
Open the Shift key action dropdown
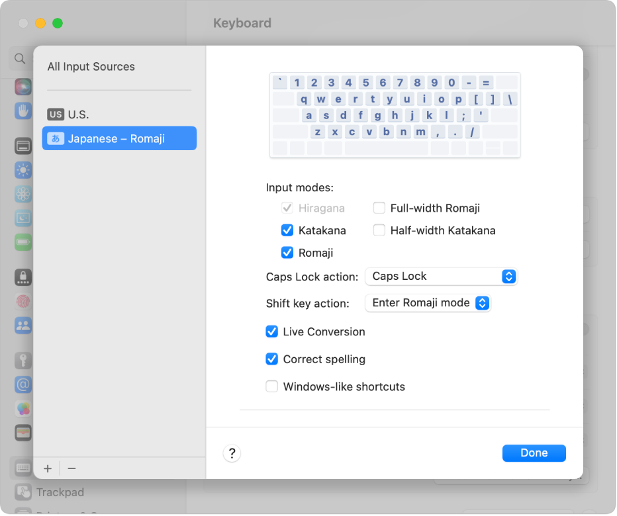pos(428,303)
